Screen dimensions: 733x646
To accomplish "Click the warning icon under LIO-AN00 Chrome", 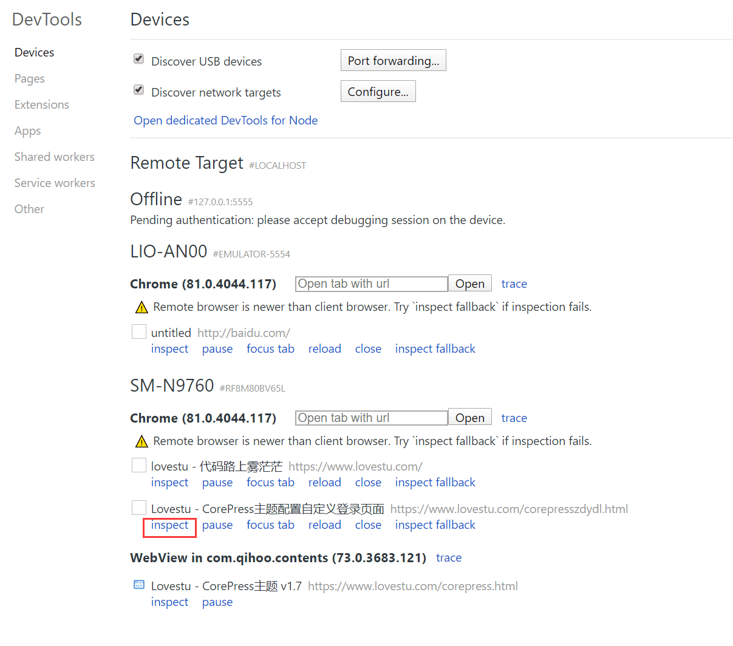I will 141,307.
